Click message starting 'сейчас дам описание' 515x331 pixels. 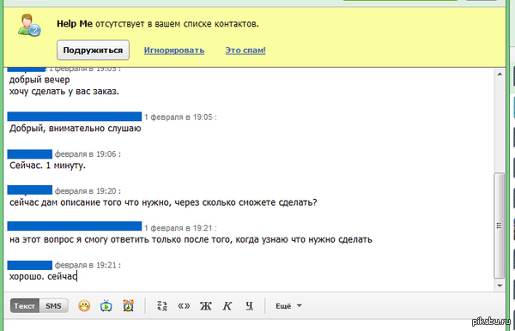click(x=163, y=202)
